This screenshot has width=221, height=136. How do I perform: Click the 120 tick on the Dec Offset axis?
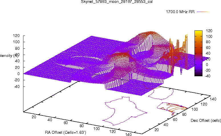(204, 104)
